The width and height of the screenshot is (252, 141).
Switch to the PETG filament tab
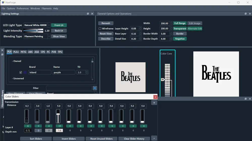coord(23,52)
